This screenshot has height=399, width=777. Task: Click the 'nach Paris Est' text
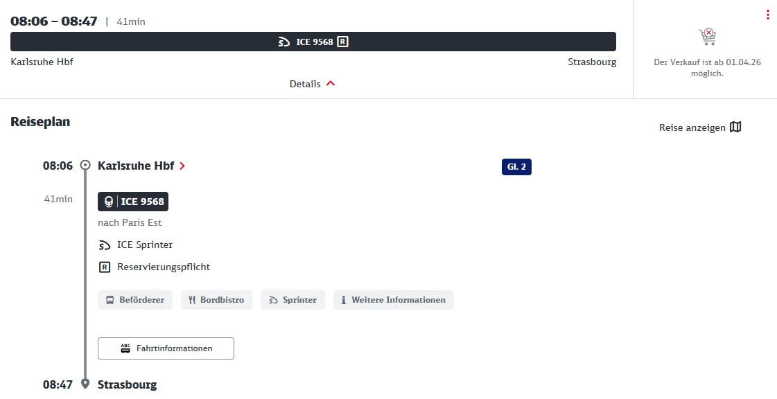click(130, 223)
